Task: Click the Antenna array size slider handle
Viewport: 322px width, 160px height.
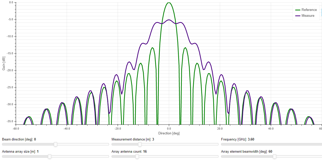Action: [x=50, y=156]
